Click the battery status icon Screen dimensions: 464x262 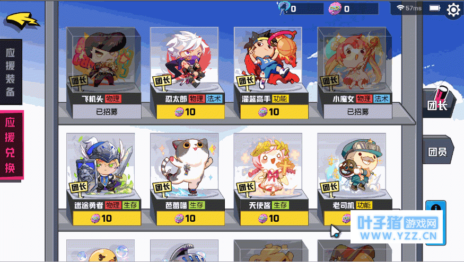coord(435,8)
